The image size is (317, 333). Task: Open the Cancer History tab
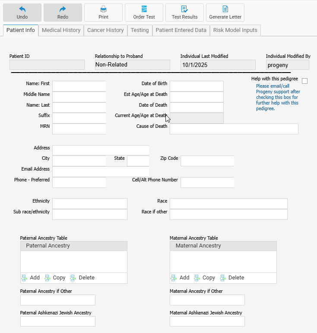pos(105,30)
